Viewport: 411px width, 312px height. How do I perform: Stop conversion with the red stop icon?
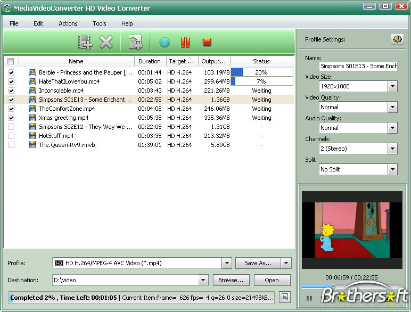pos(207,42)
